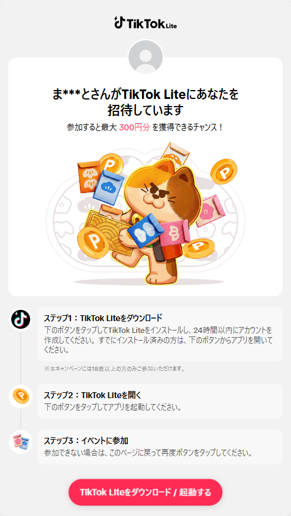This screenshot has height=516, width=291.
Task: Select the ステップ3：イベントに参加 card
Action: [160, 447]
